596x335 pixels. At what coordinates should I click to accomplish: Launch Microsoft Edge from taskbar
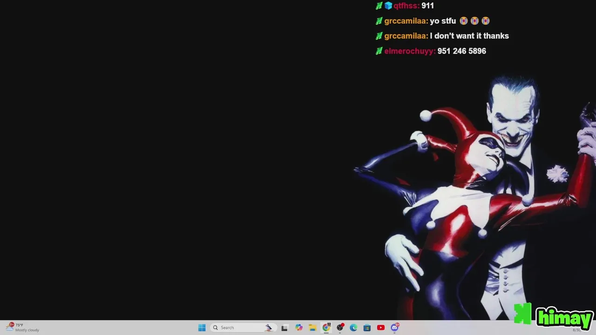click(353, 328)
